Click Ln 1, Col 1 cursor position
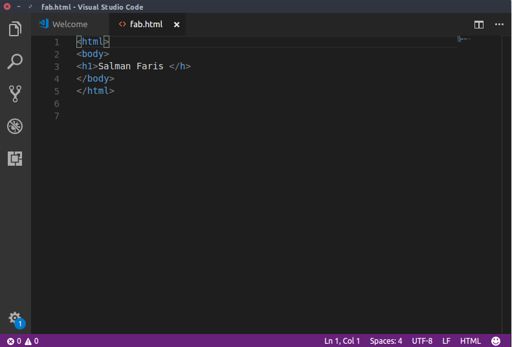 point(342,341)
